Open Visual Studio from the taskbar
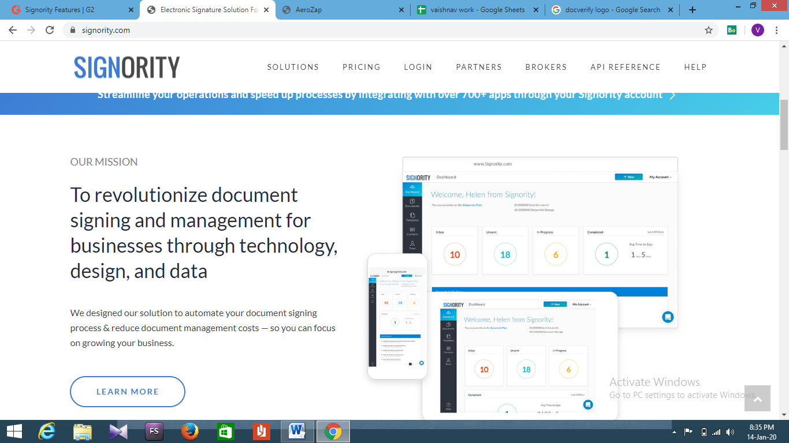Viewport: 789px width, 443px height. [x=118, y=431]
